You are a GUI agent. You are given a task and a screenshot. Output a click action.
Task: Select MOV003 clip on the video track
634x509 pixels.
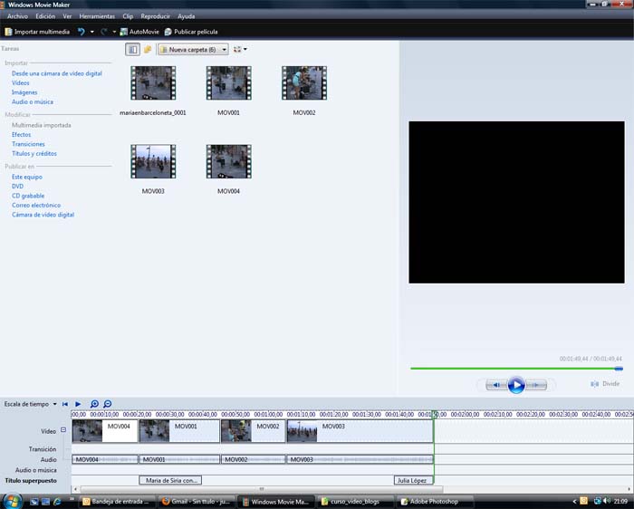(x=360, y=431)
